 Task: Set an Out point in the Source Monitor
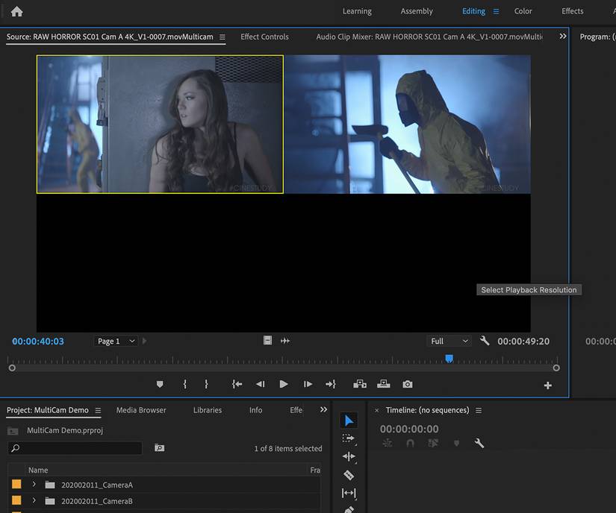coord(206,384)
